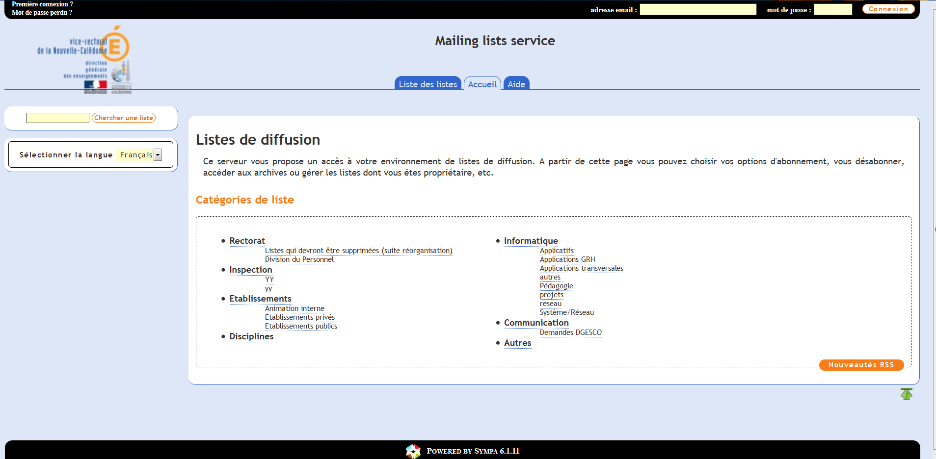The height and width of the screenshot is (459, 936).
Task: Open the Première connexion link
Action: pyautogui.click(x=42, y=4)
